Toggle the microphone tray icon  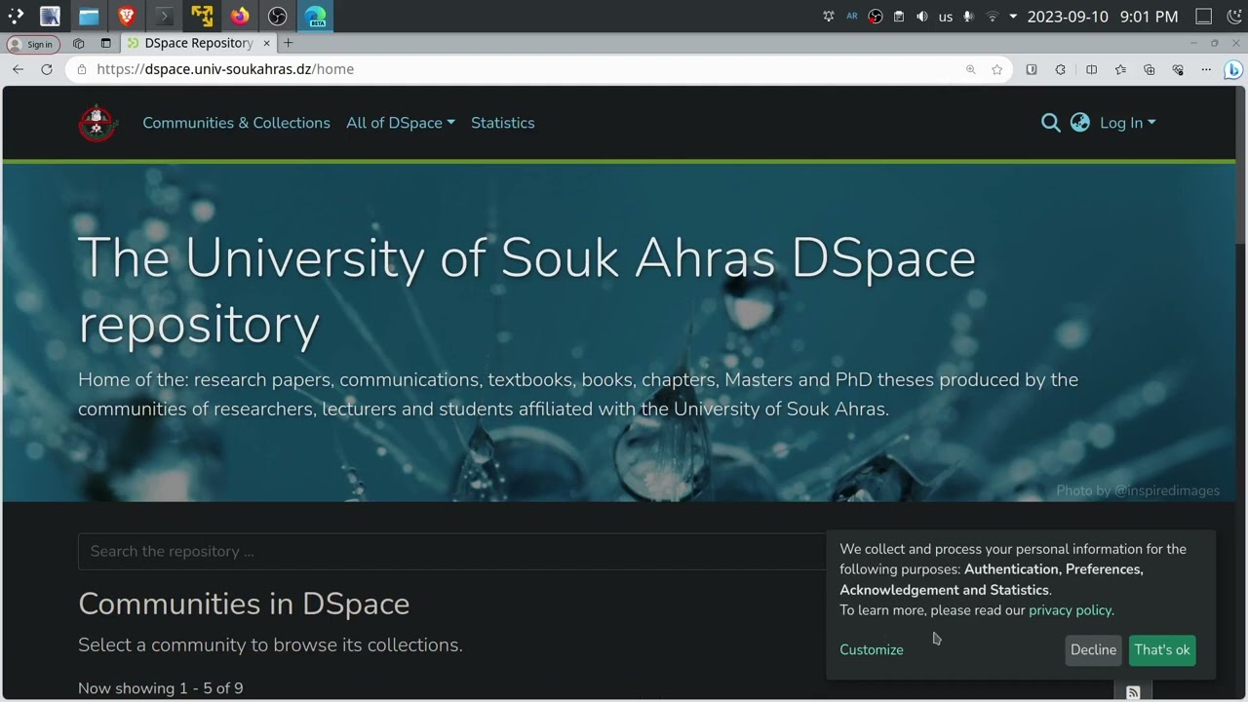[969, 17]
